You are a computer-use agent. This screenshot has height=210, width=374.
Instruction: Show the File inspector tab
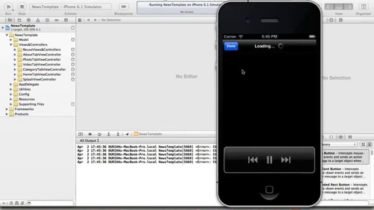pos(331,20)
